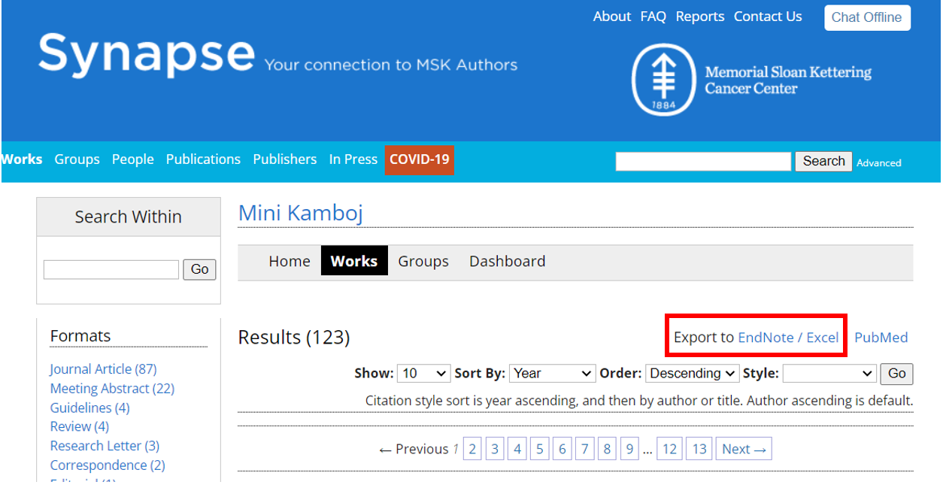The height and width of the screenshot is (497, 943).
Task: Jump to results page 12
Action: [x=669, y=449]
